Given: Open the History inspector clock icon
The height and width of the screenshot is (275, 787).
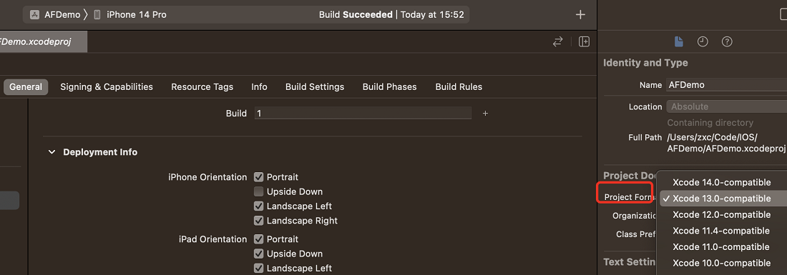Looking at the screenshot, I should click(x=703, y=42).
